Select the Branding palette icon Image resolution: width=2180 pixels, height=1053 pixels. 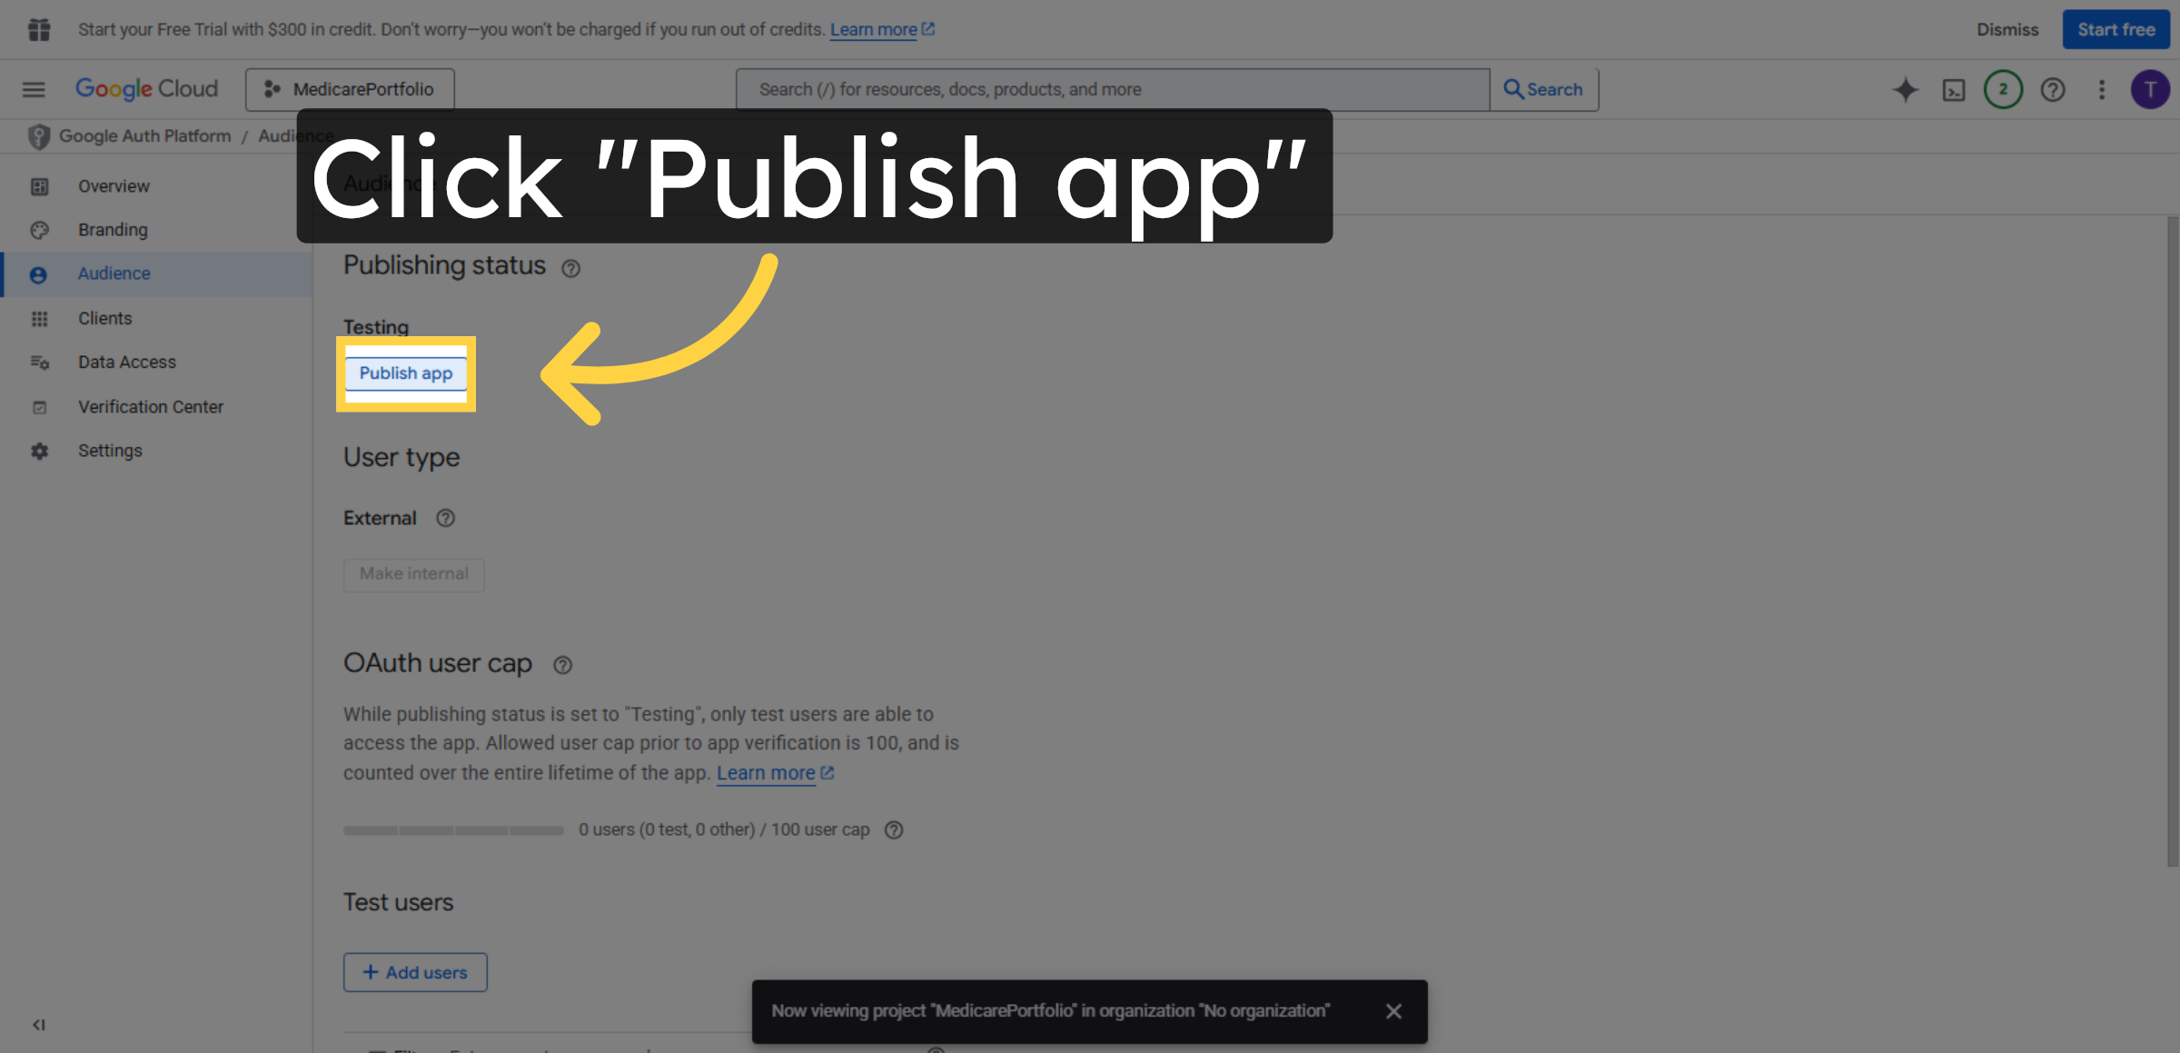40,229
